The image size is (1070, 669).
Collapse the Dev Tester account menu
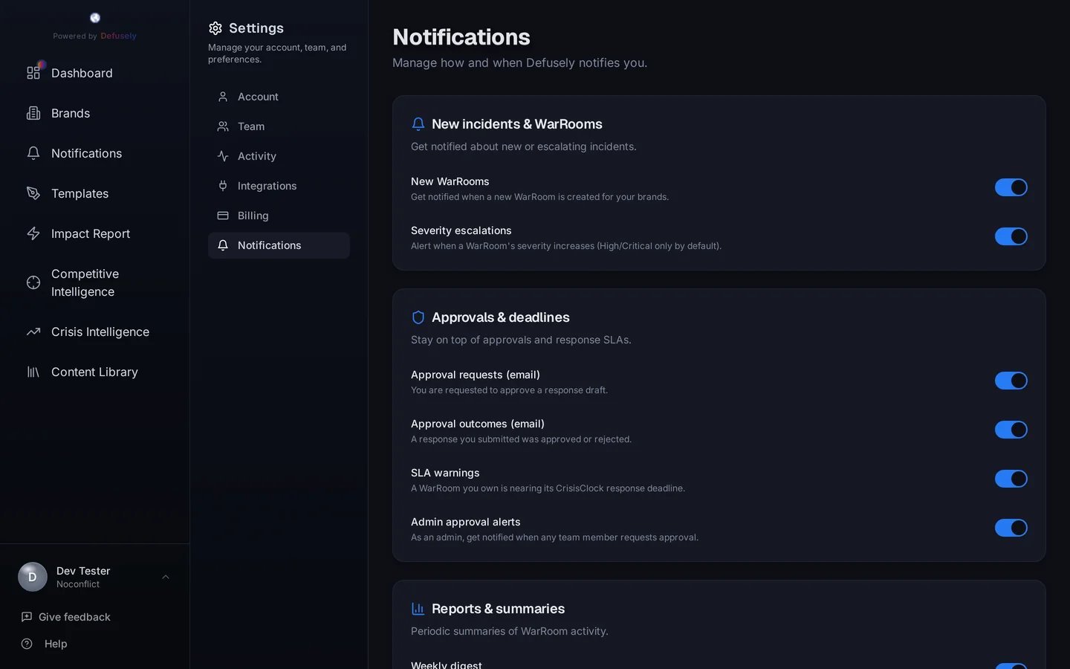point(165,577)
